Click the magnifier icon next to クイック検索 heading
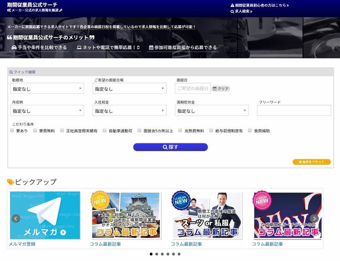The width and height of the screenshot is (340, 261). 12,71
